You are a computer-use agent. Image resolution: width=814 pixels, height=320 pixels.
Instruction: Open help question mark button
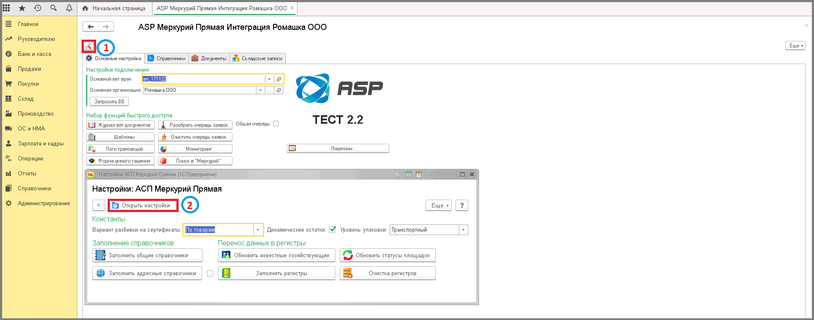pos(462,205)
